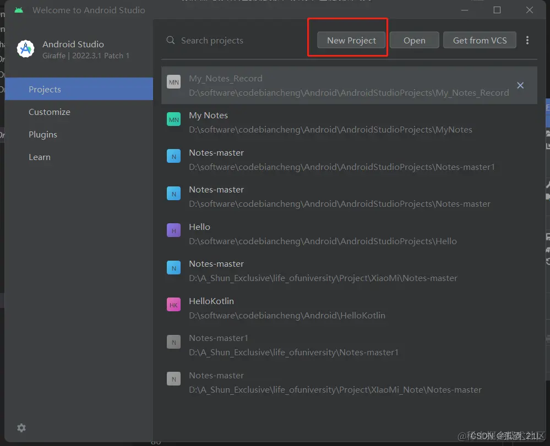Click the Android icon in title bar
This screenshot has width=550, height=446.
tap(19, 10)
